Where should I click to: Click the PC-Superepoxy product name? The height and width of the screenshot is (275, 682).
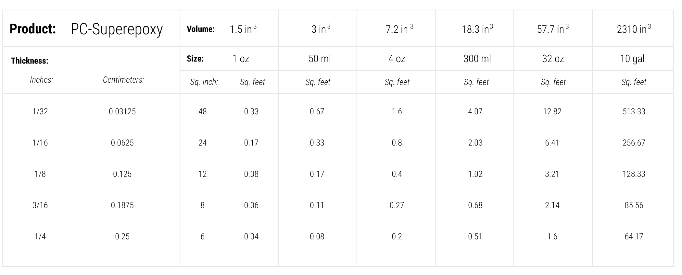tap(117, 29)
